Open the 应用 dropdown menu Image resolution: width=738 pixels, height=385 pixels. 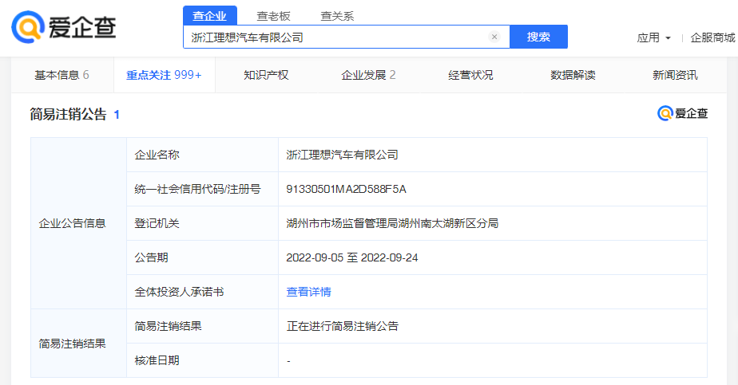[654, 37]
